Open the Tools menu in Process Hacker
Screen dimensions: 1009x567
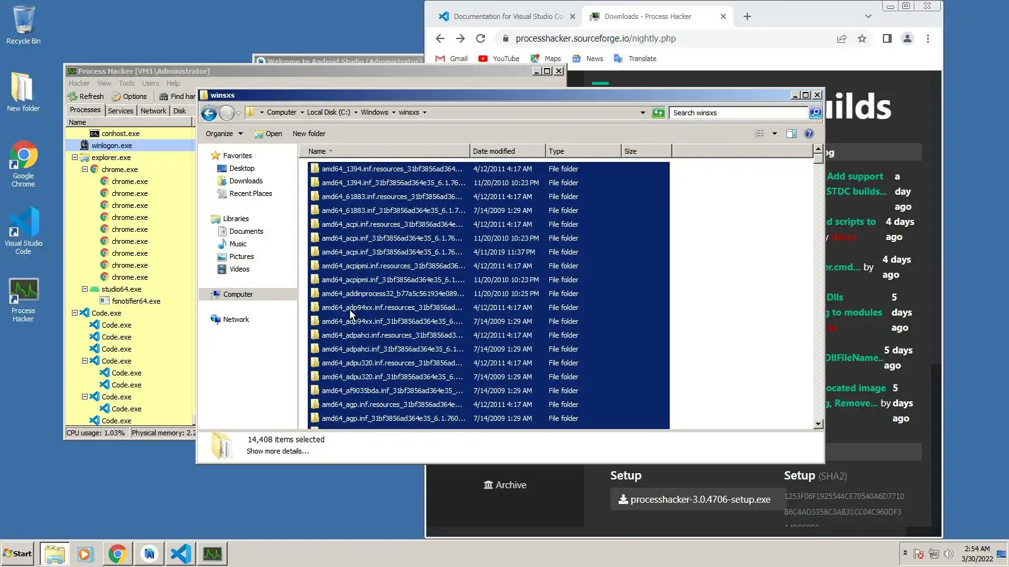127,83
